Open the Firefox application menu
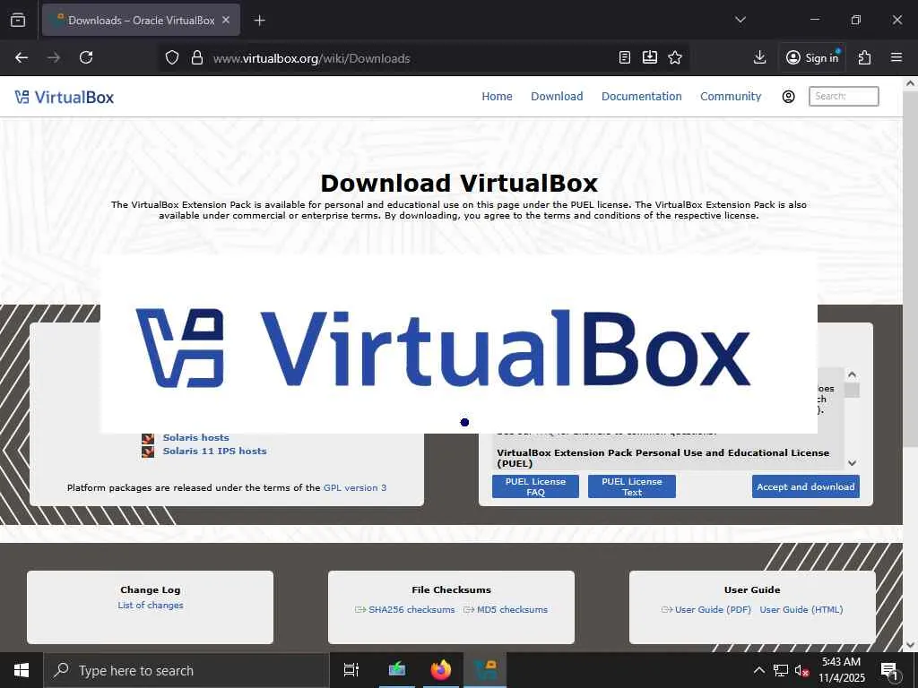 click(896, 57)
